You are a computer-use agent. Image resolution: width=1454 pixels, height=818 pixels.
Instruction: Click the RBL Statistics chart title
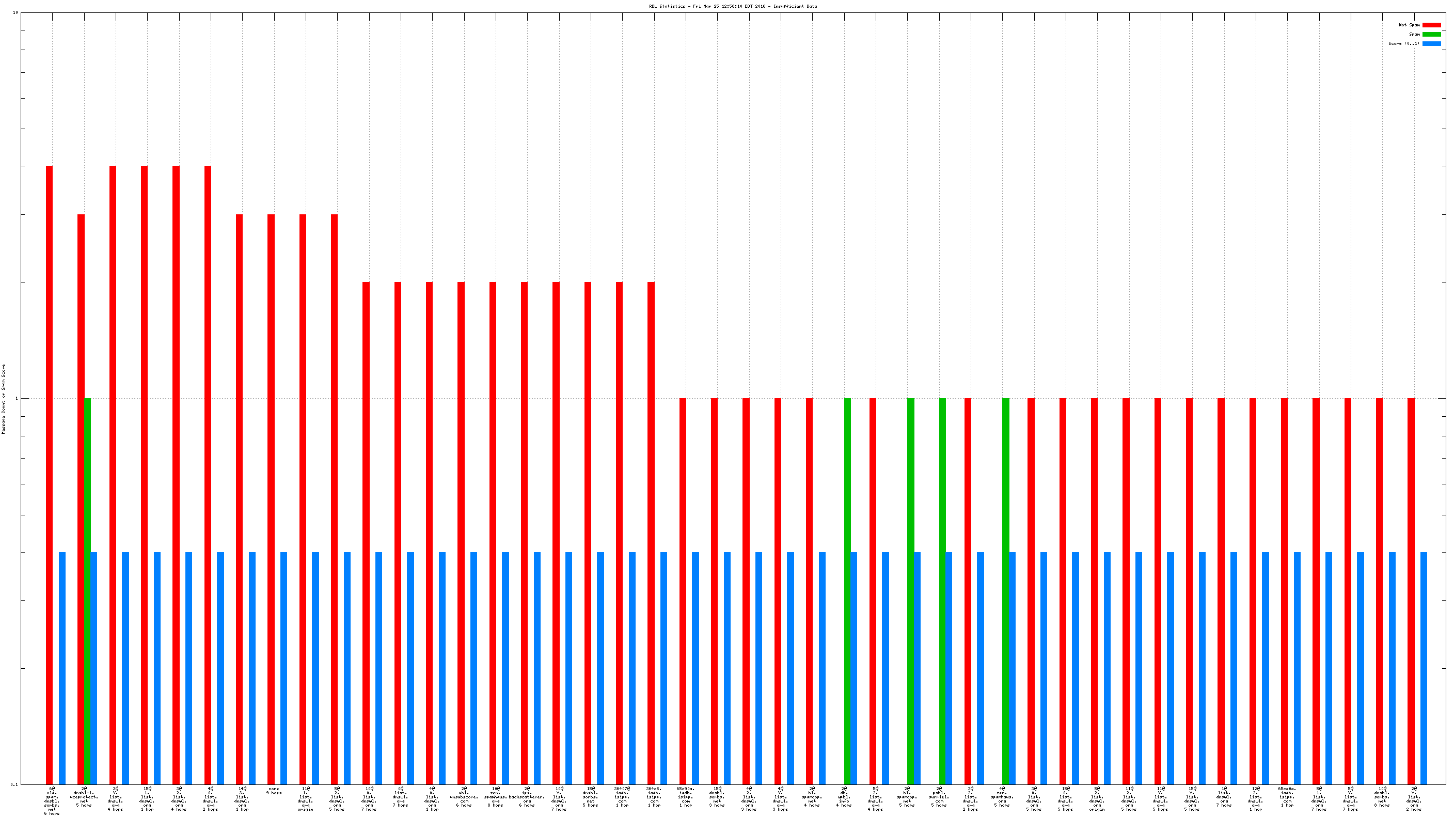[x=733, y=6]
